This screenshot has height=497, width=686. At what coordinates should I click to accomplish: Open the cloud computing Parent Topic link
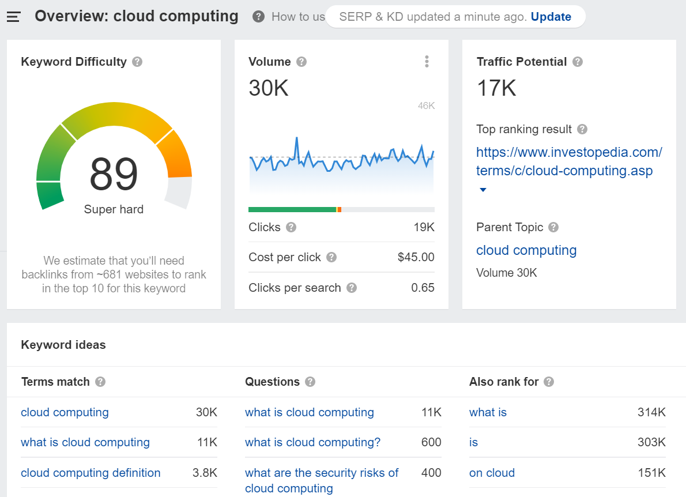coord(526,250)
